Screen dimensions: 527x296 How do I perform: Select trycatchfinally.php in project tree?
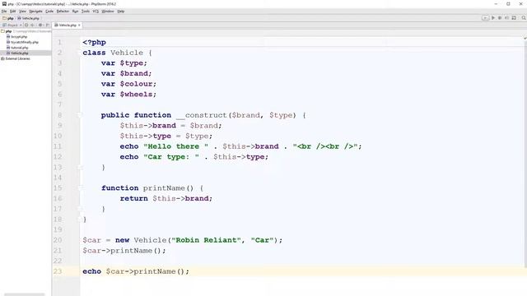click(x=25, y=42)
